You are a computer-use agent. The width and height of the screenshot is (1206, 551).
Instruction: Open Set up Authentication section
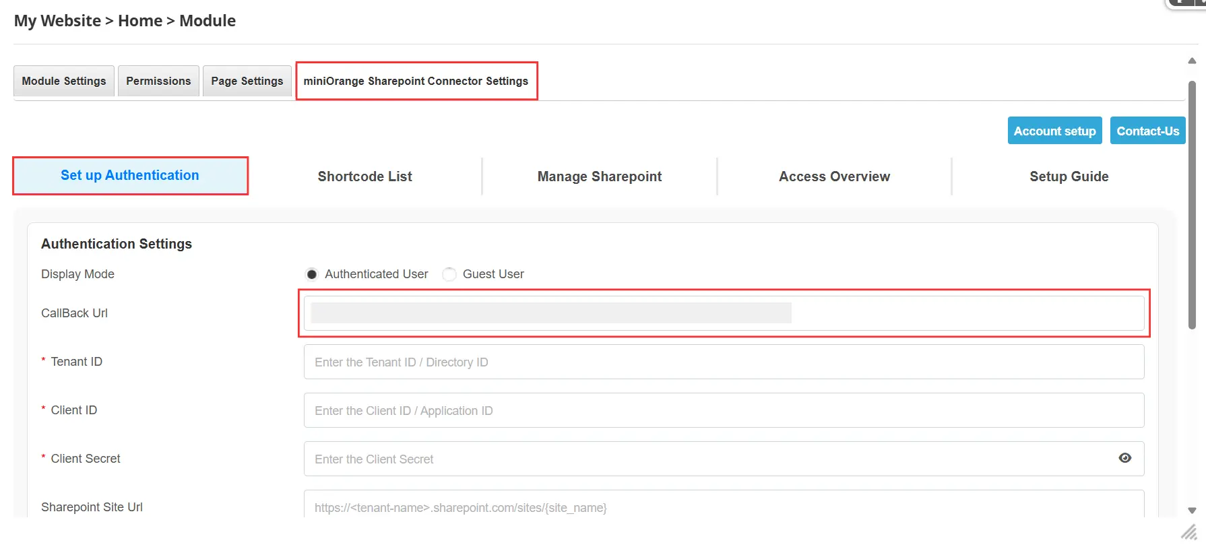click(130, 176)
